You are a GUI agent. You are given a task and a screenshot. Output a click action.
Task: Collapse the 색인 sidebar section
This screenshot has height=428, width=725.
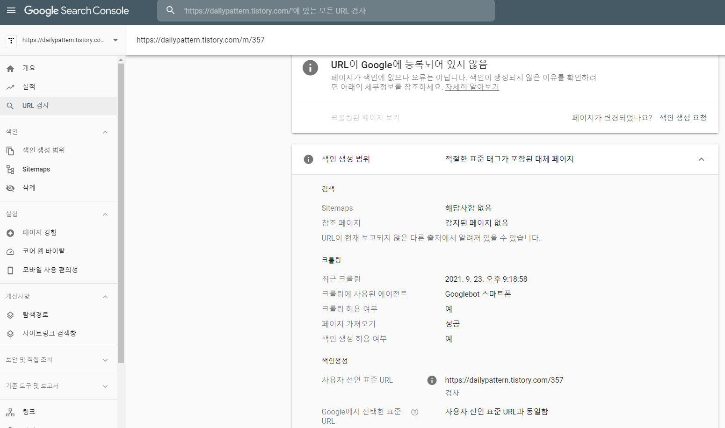[105, 132]
